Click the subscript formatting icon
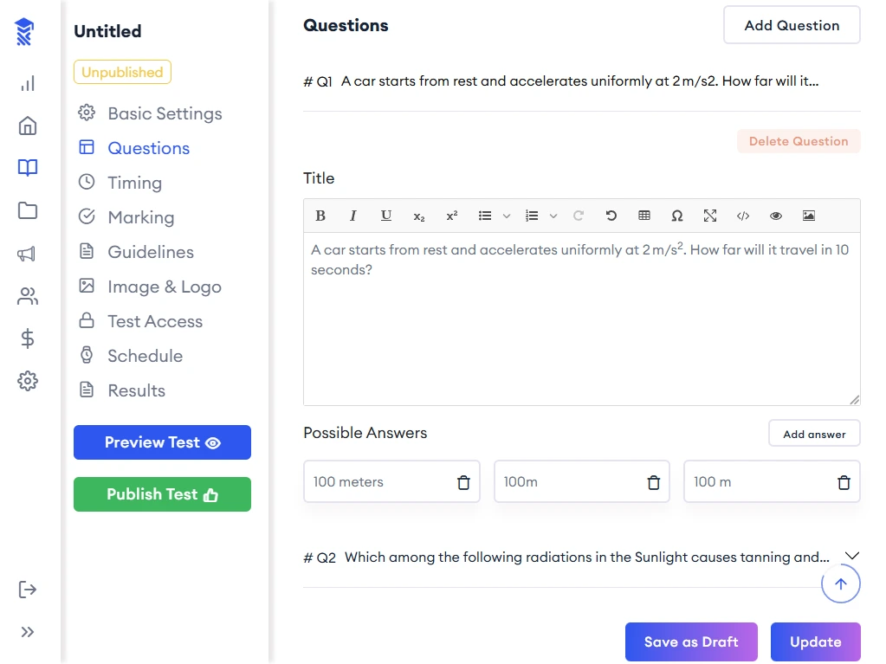 click(419, 216)
